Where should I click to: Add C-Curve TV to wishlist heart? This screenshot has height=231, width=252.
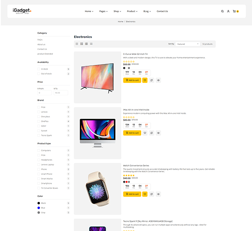pyautogui.click(x=145, y=80)
